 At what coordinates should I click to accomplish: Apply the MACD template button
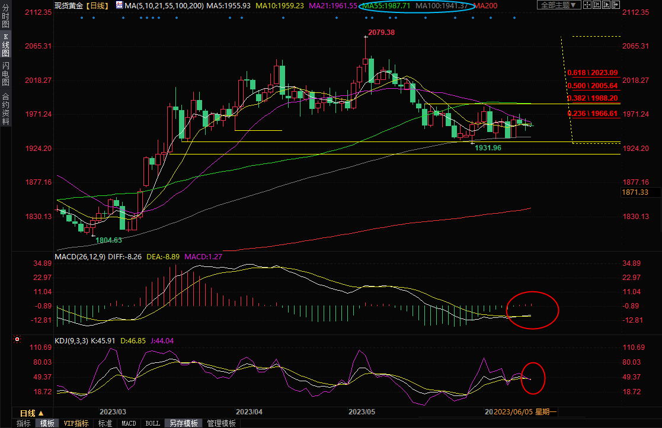pos(129,423)
